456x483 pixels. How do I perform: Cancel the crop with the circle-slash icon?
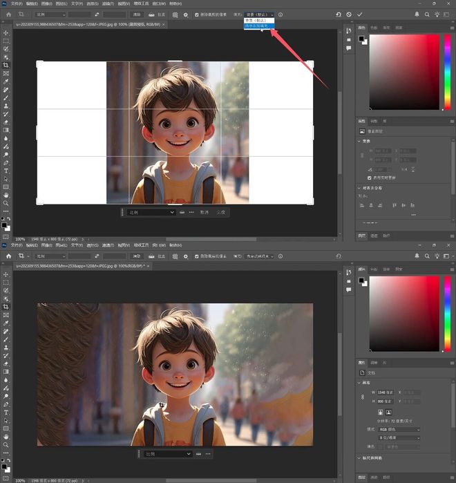click(349, 15)
